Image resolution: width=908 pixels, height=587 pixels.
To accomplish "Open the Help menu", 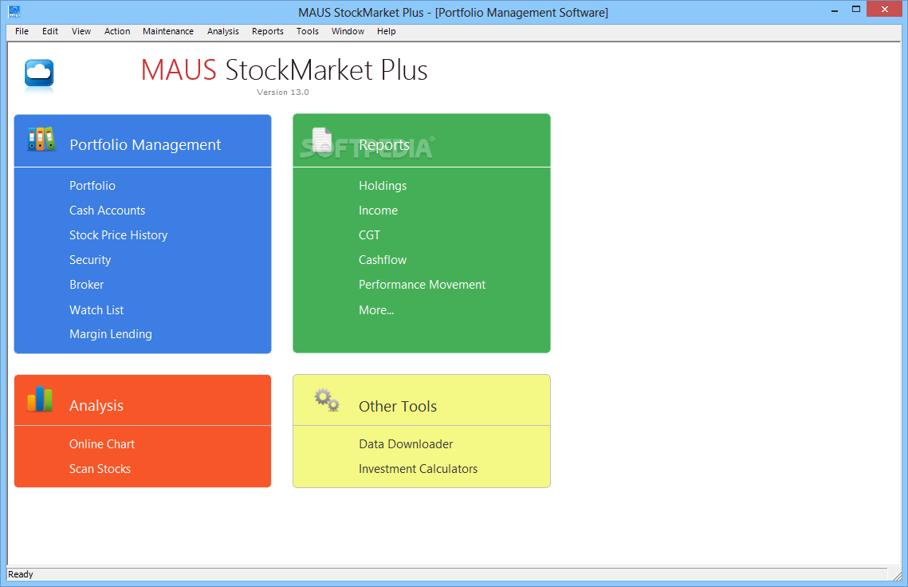I will [x=387, y=31].
